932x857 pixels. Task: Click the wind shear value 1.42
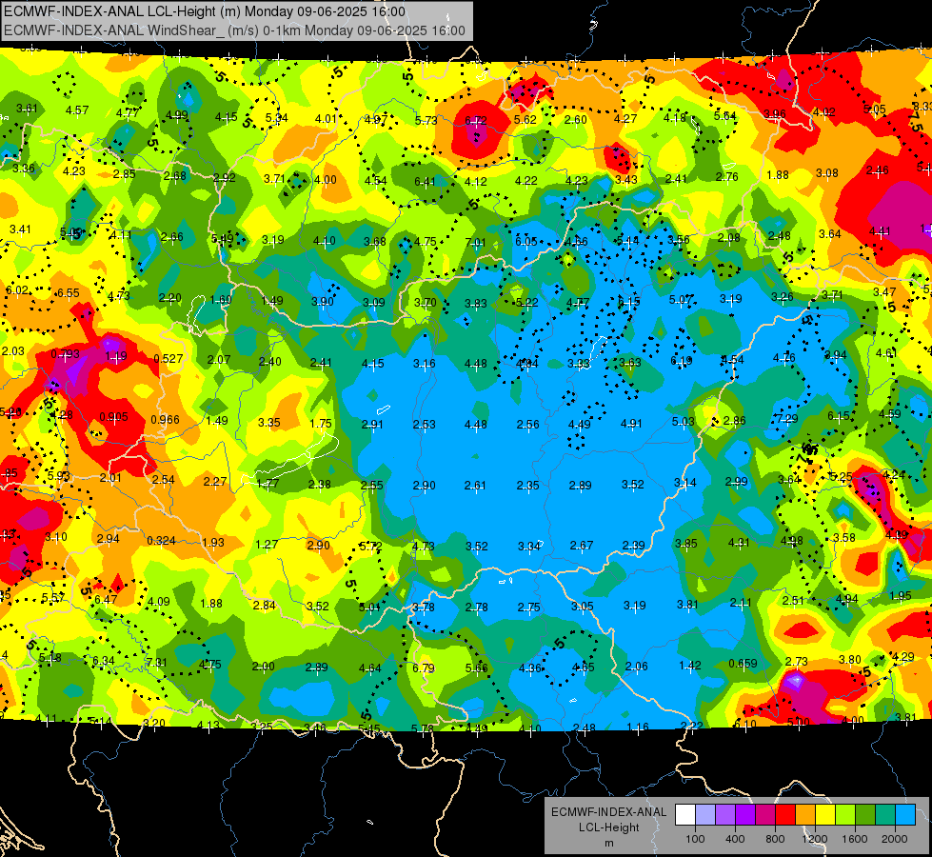pos(690,666)
